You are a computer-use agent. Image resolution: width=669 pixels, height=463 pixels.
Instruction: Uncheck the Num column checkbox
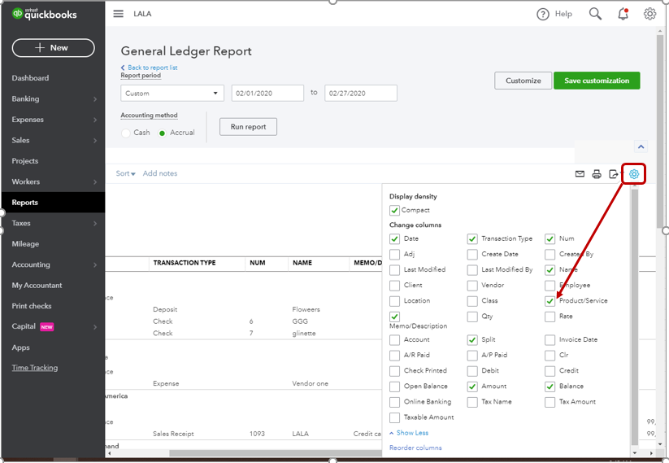pos(550,238)
